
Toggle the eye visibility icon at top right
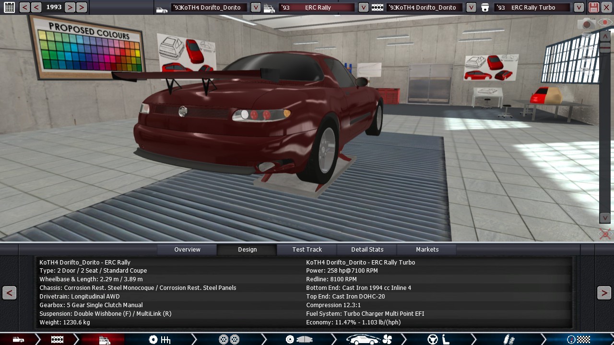coord(604,23)
